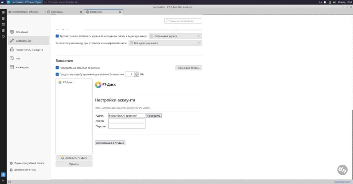Select the Настройки tab
The height and width of the screenshot is (184, 353).
coord(103,12)
